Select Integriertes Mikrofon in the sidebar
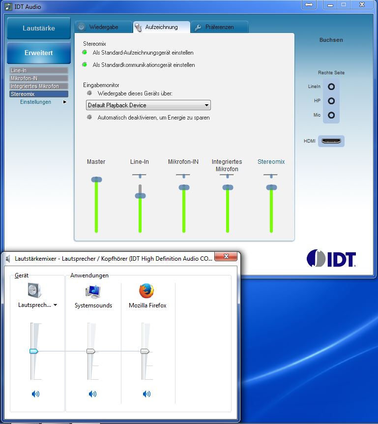The image size is (378, 424). tap(39, 86)
